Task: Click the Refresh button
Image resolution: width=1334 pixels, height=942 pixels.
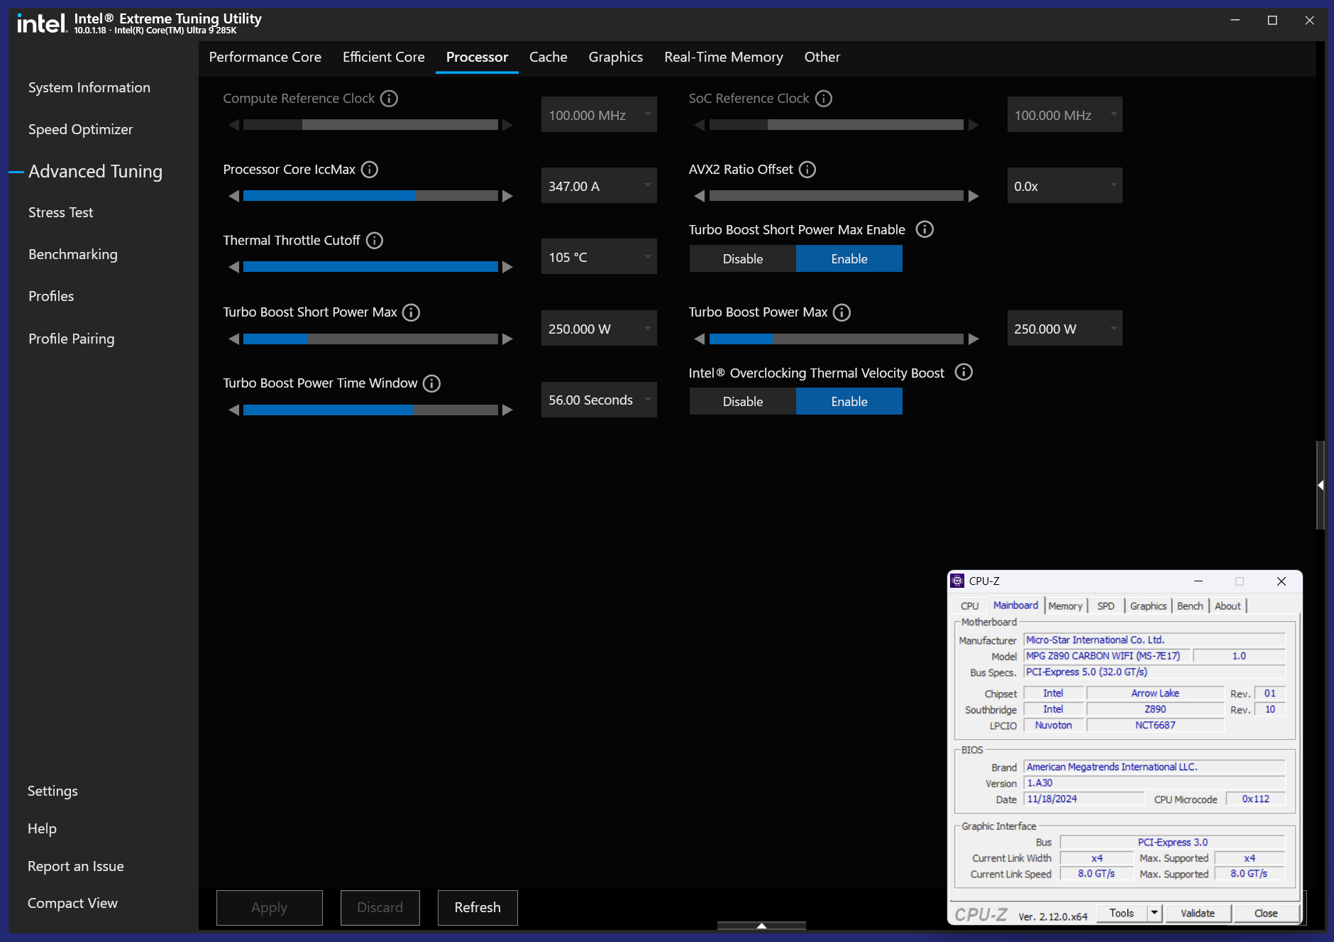Action: [478, 907]
